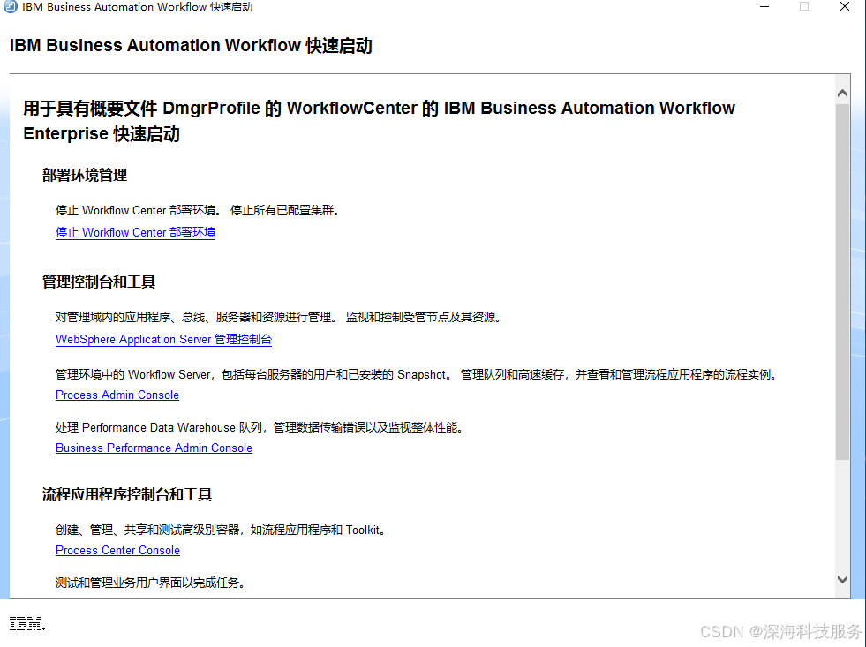
Task: Click the page title IBM Business Automation Workflow 快速启动
Action: coord(191,45)
